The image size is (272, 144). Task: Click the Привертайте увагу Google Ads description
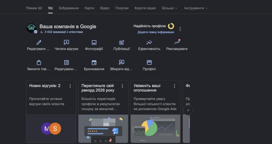point(155,104)
